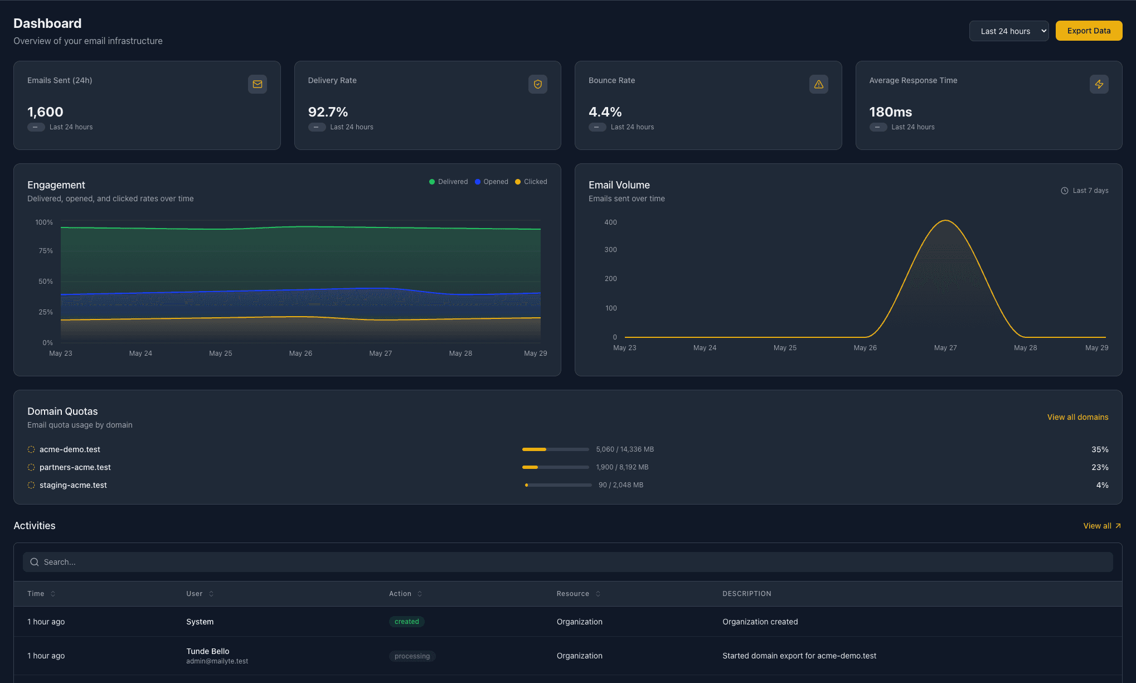Click the DESCRIPTION column header
The width and height of the screenshot is (1136, 683).
747,594
